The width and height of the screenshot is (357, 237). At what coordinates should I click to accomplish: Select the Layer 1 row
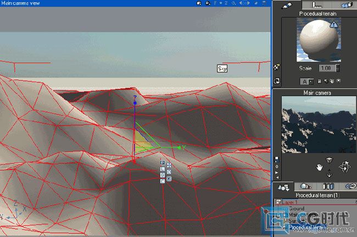click(316, 202)
